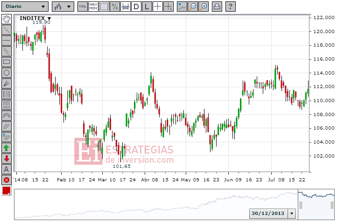The height and width of the screenshot is (221, 337).
Task: Add an indicator to the chart
Action: pos(182,7)
